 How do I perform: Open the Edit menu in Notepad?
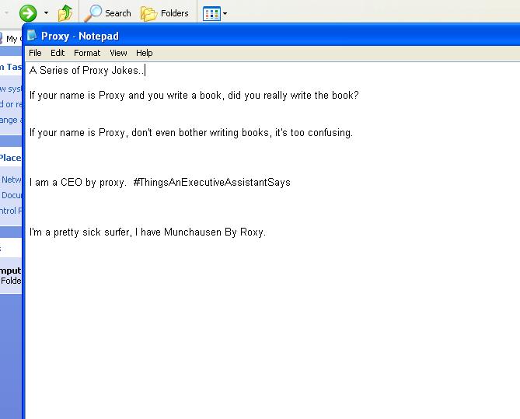click(58, 53)
